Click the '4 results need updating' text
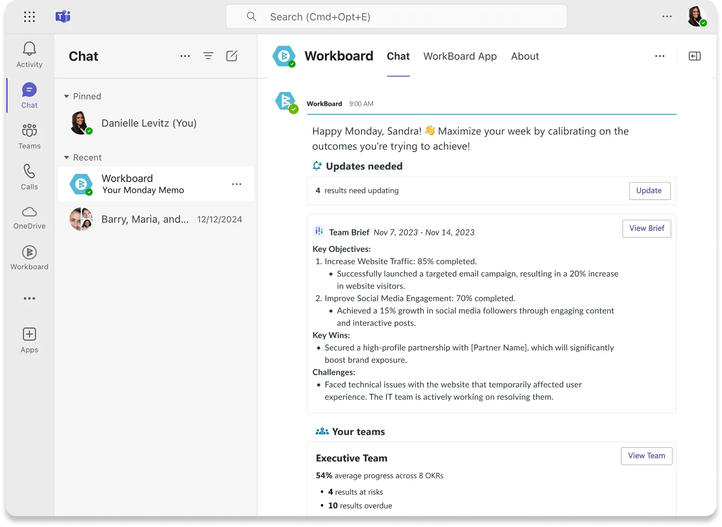Viewport: 722px width, 527px height. tap(357, 191)
